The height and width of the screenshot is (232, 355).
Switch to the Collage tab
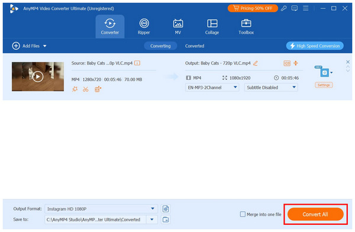tap(212, 27)
